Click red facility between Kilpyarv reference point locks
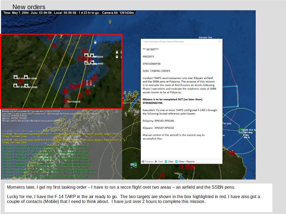Image resolution: width=286 pixels, height=214 pixels. point(21,81)
